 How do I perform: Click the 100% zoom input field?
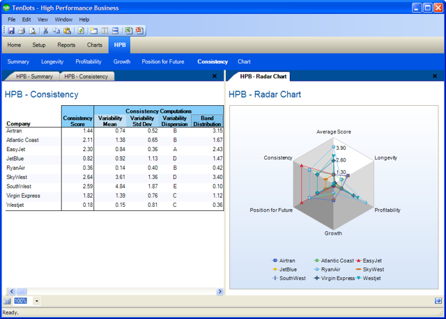[23, 301]
